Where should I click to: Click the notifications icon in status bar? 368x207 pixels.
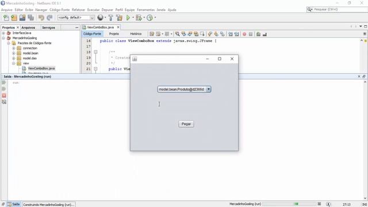click(328, 204)
